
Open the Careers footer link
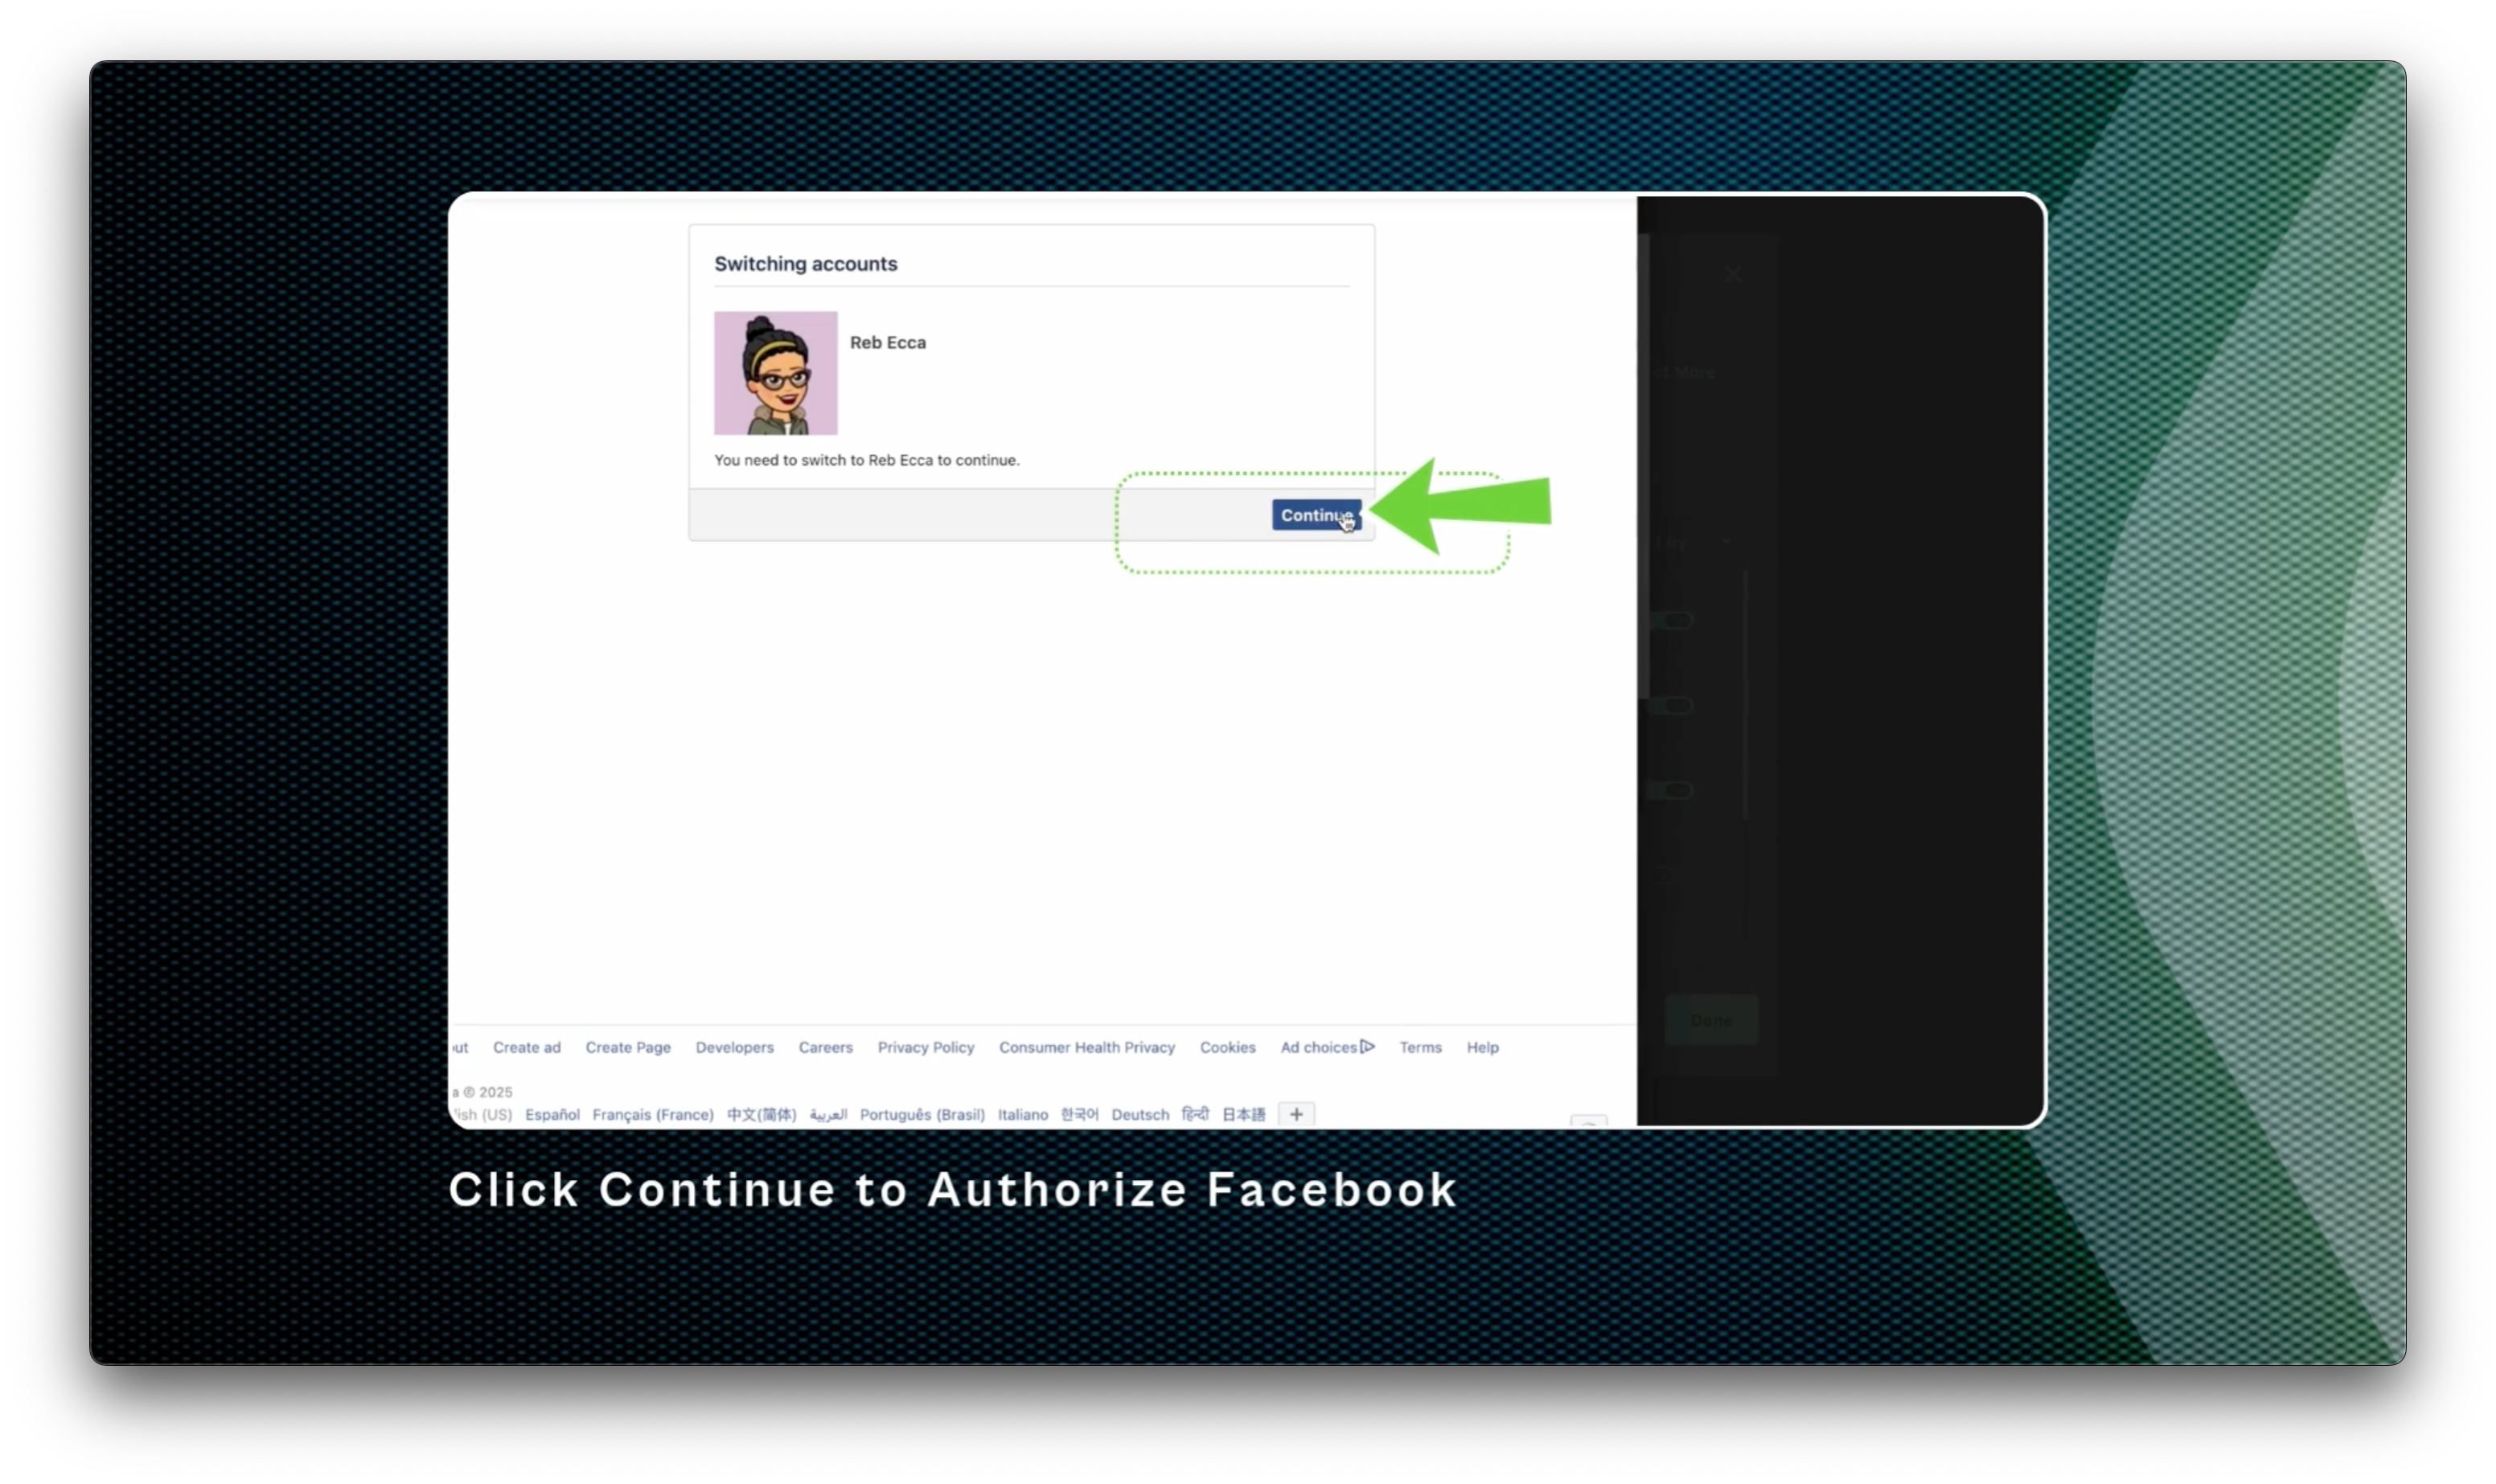click(x=826, y=1047)
